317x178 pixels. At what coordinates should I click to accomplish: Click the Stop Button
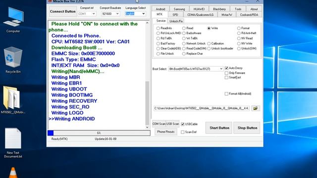[247, 128]
